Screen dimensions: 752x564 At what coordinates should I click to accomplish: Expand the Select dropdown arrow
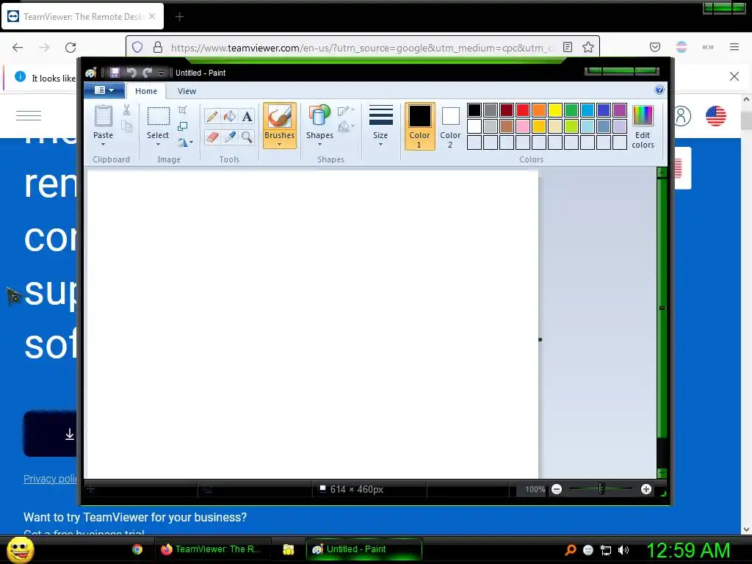click(158, 145)
